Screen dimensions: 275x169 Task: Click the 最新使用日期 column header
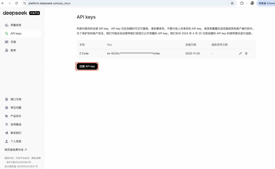[x=219, y=45]
